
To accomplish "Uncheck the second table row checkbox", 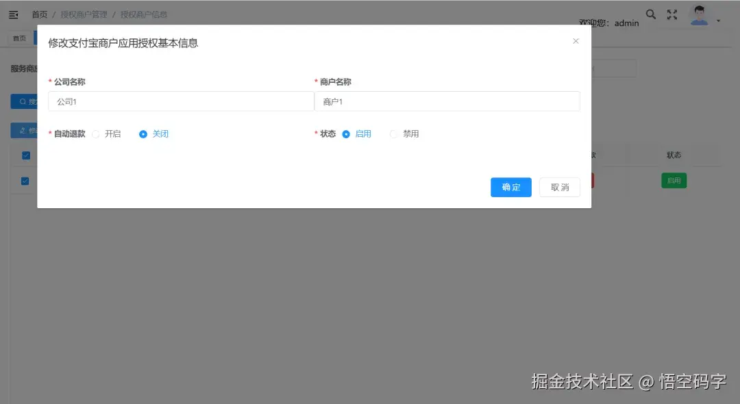I will tap(25, 181).
